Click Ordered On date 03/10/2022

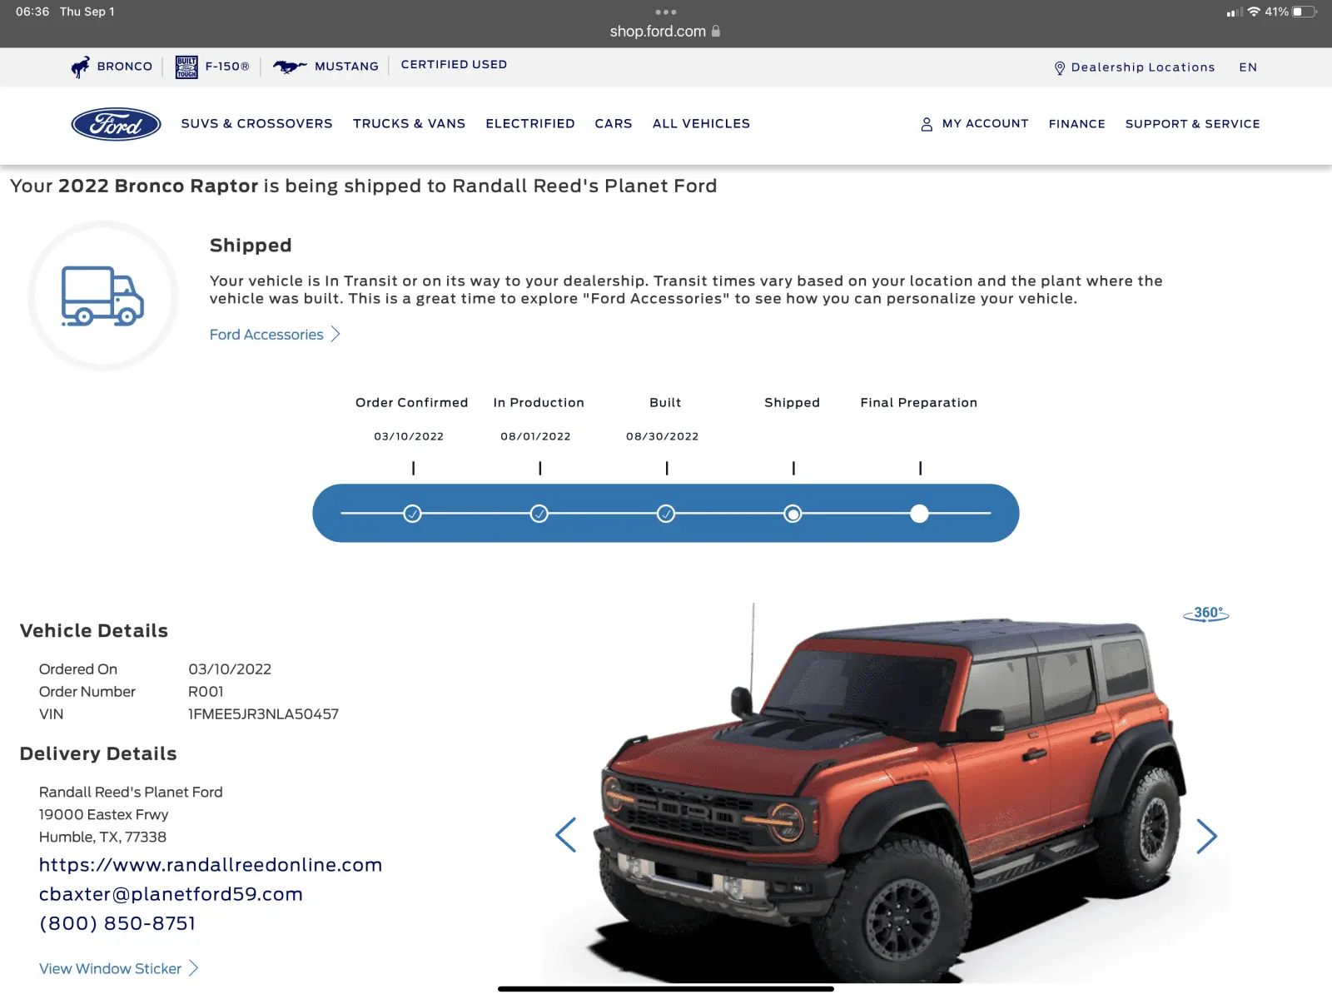click(x=230, y=669)
